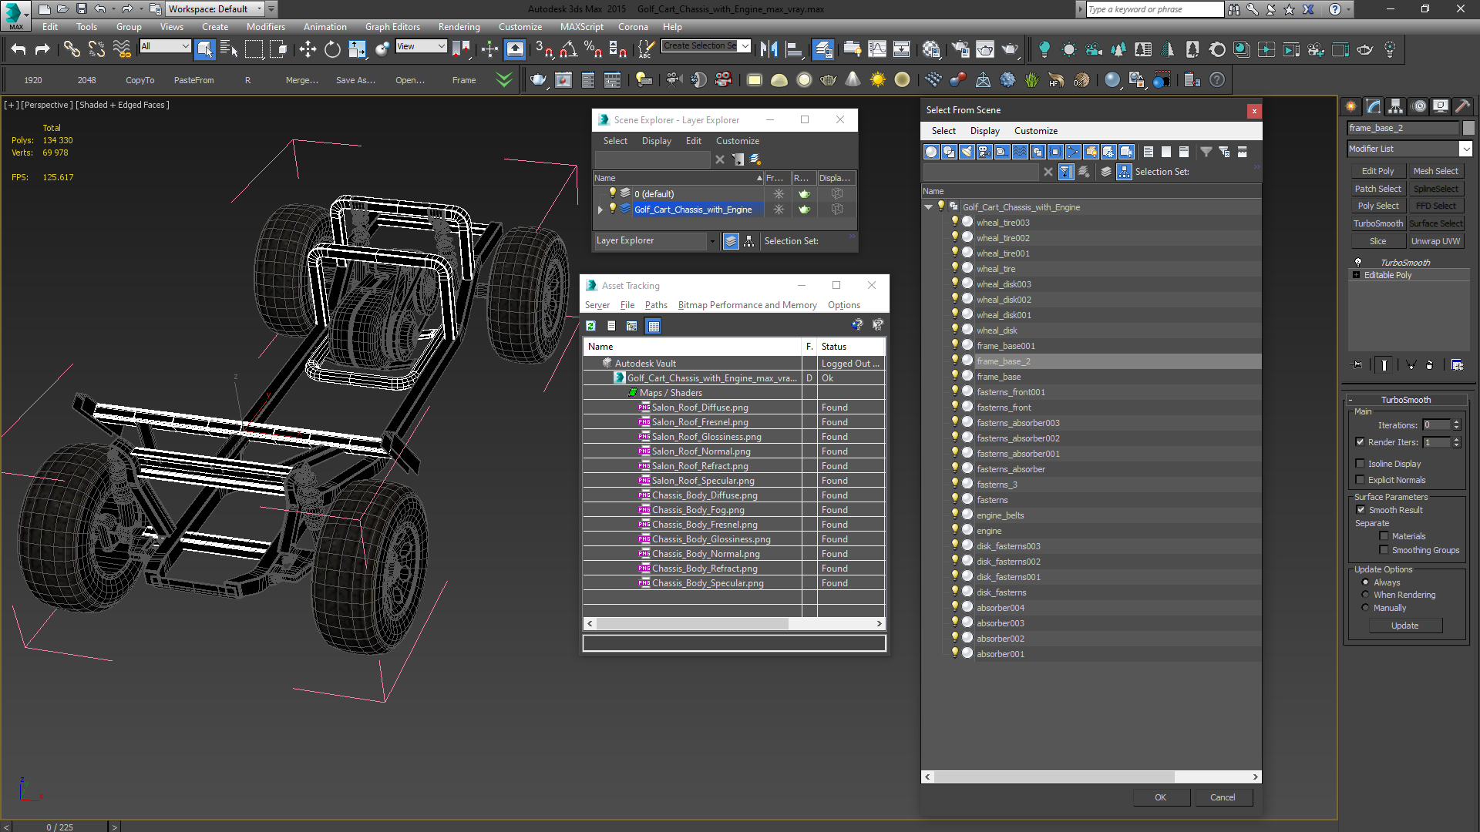Click the Iterations spinner arrows
The image size is (1480, 832).
click(x=1456, y=424)
